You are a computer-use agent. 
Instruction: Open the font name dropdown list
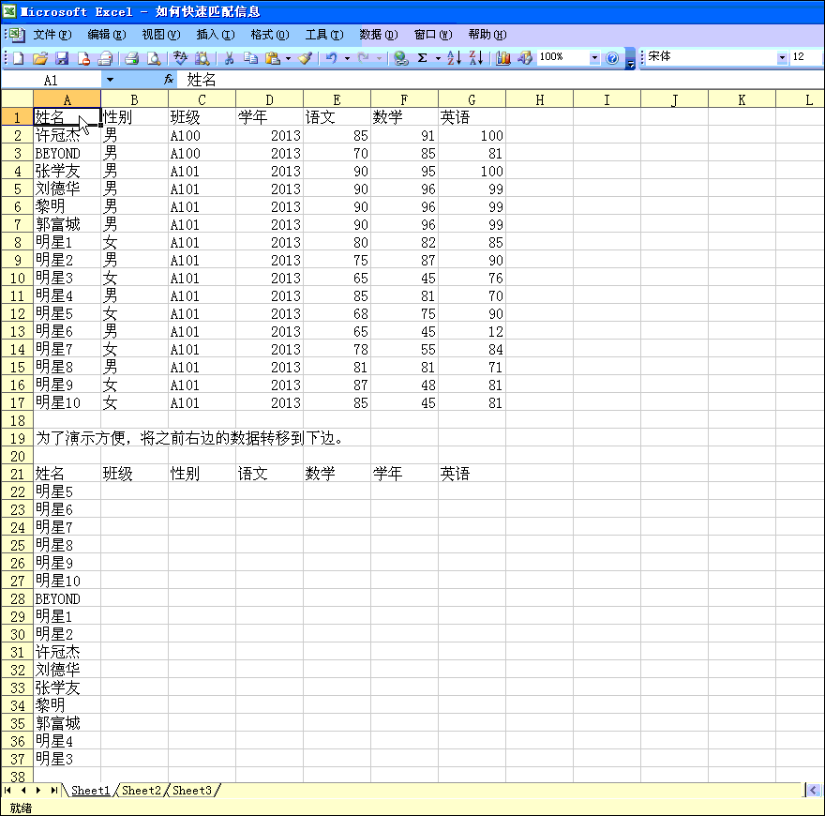click(783, 58)
